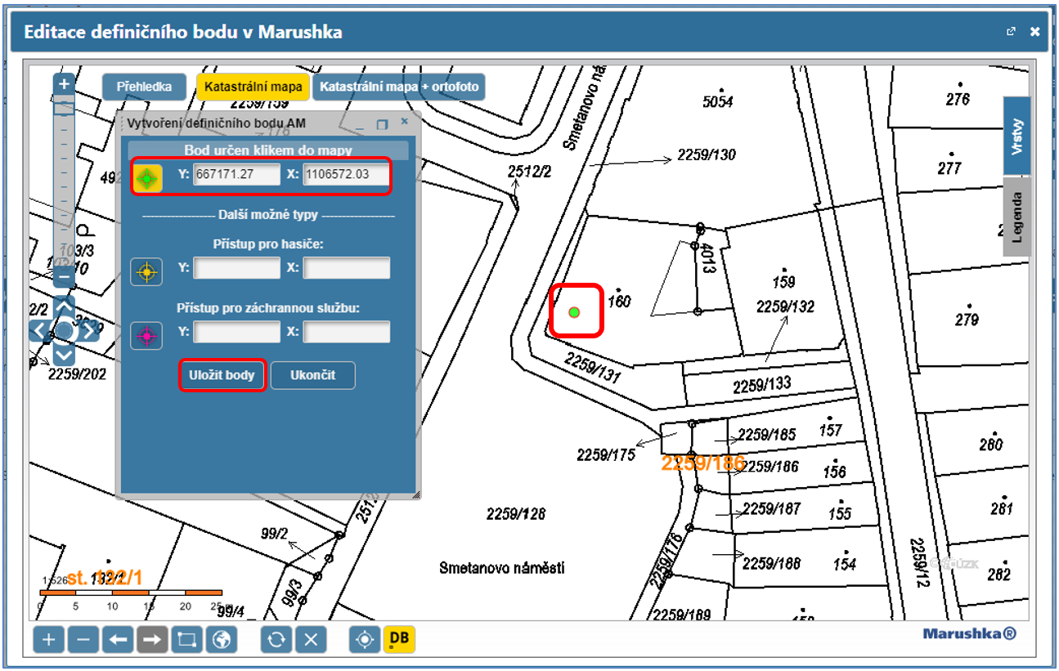Select the magenta rescue service point picker

coord(146,334)
